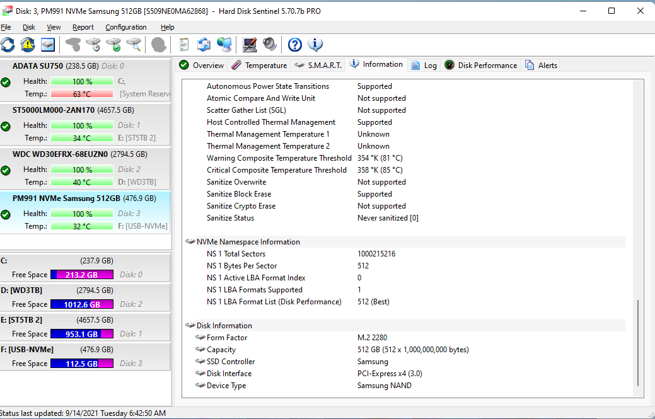This screenshot has width=655, height=419.
Task: Click the D: [WD3TB] partition row
Action: pos(85,297)
